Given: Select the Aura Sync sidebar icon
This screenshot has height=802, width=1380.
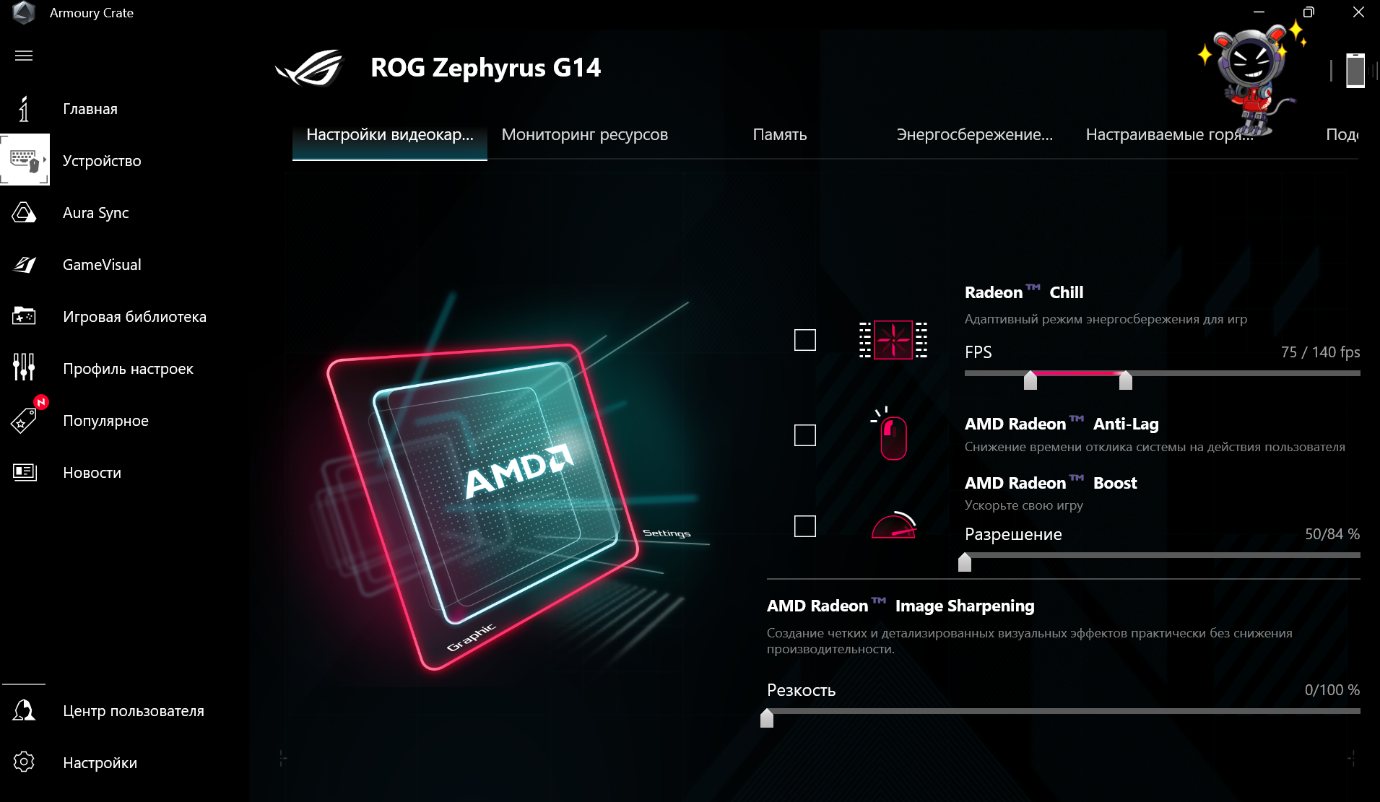Looking at the screenshot, I should (24, 212).
